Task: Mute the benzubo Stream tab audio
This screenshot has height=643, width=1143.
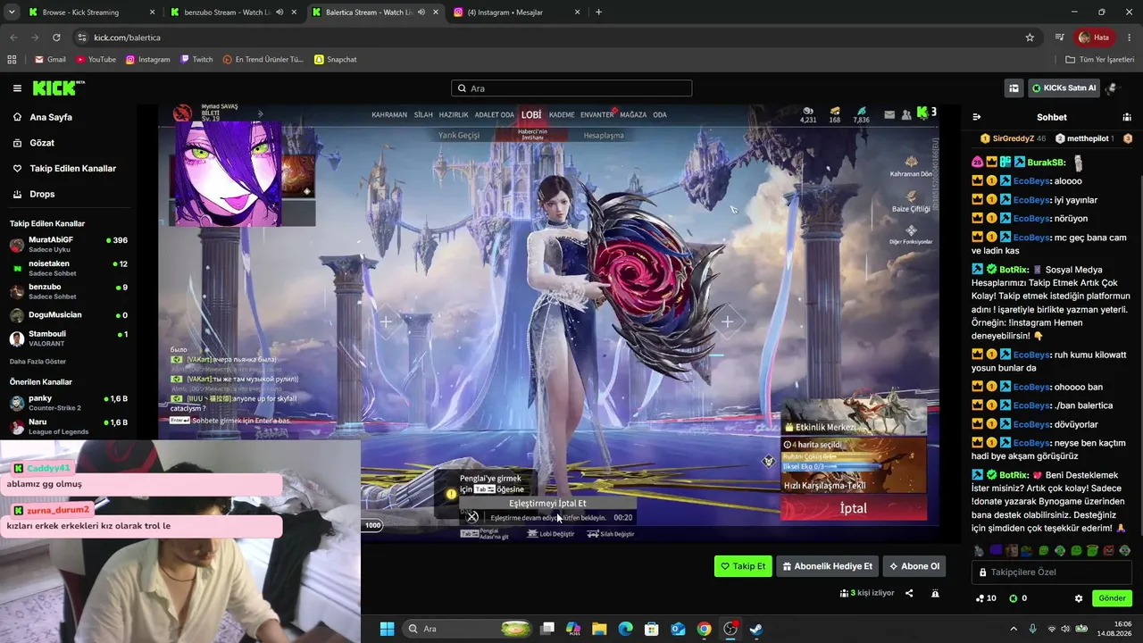Action: point(279,13)
